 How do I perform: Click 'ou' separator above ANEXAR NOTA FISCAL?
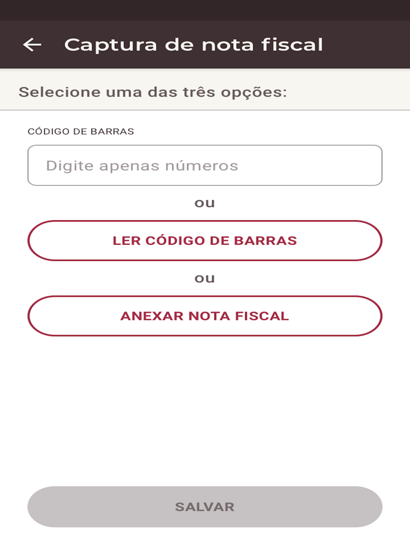coord(205,279)
